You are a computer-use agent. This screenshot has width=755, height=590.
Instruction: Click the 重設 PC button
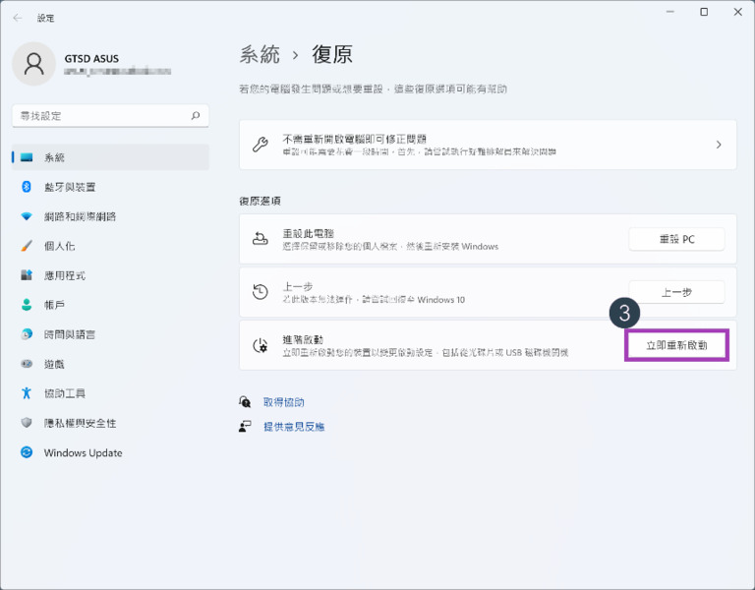coord(676,239)
